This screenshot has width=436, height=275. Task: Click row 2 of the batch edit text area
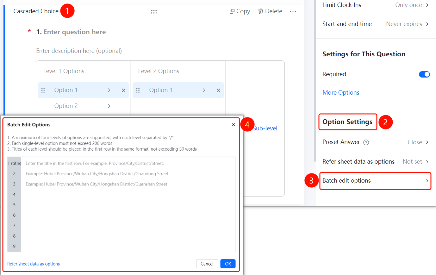[x=128, y=174]
